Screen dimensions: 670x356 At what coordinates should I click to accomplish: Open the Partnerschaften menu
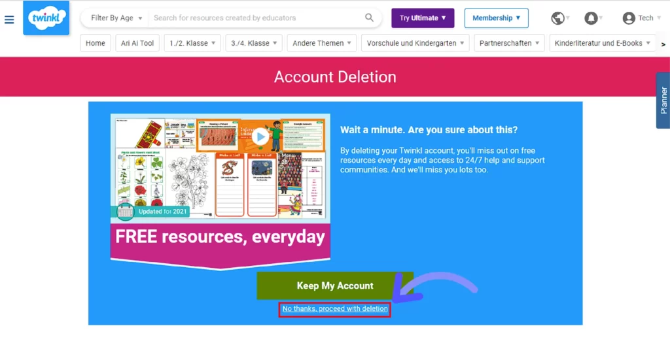(x=509, y=43)
